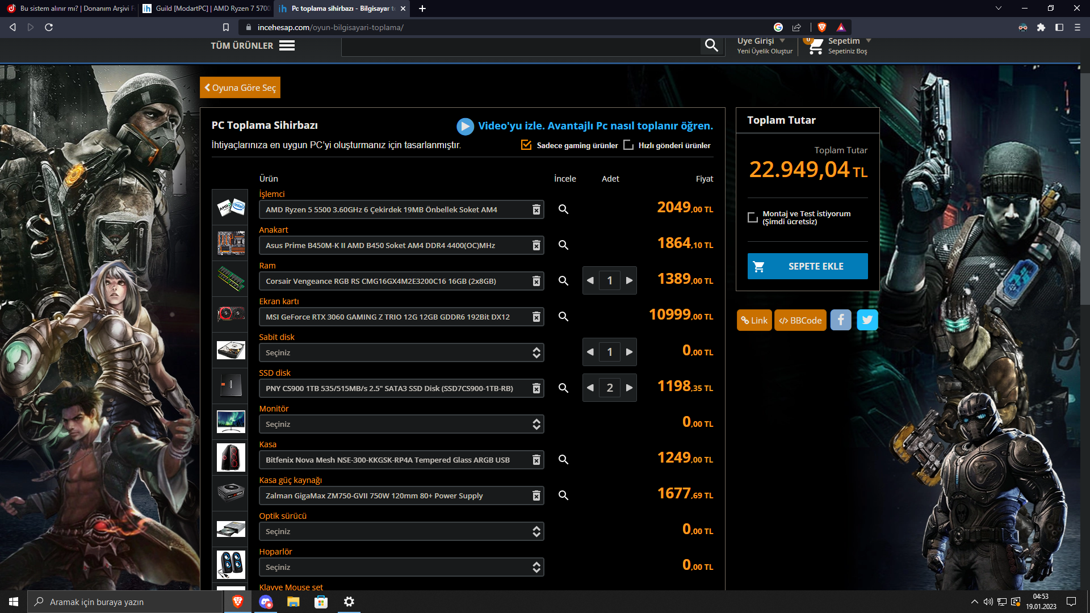The width and height of the screenshot is (1090, 613).
Task: Bookmark this page with the bookmark icon
Action: 226,27
